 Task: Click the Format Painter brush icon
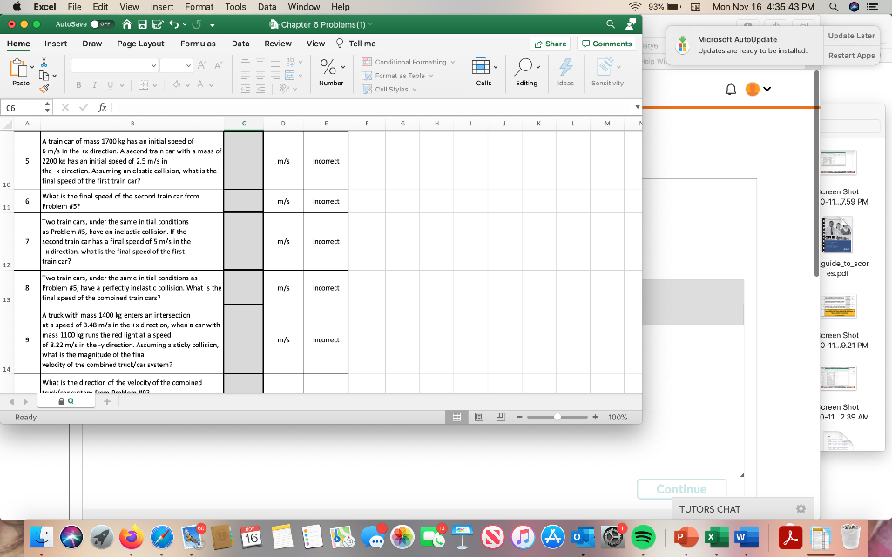coord(44,87)
